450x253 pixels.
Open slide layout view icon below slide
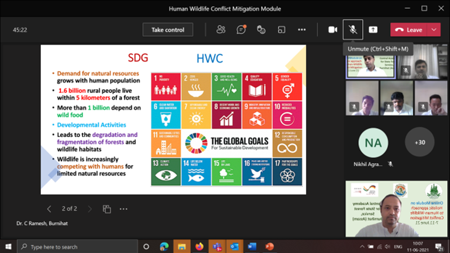[x=107, y=209]
